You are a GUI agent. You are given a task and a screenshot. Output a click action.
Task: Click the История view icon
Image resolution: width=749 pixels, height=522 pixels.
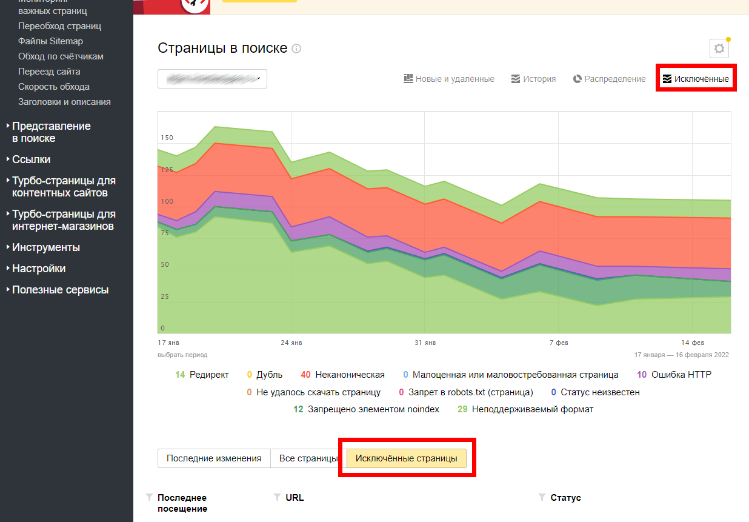pos(516,79)
